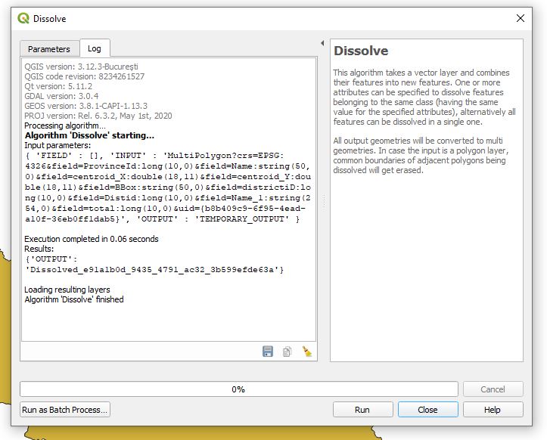Image resolution: width=547 pixels, height=440 pixels.
Task: Save the log to file icon
Action: (268, 352)
